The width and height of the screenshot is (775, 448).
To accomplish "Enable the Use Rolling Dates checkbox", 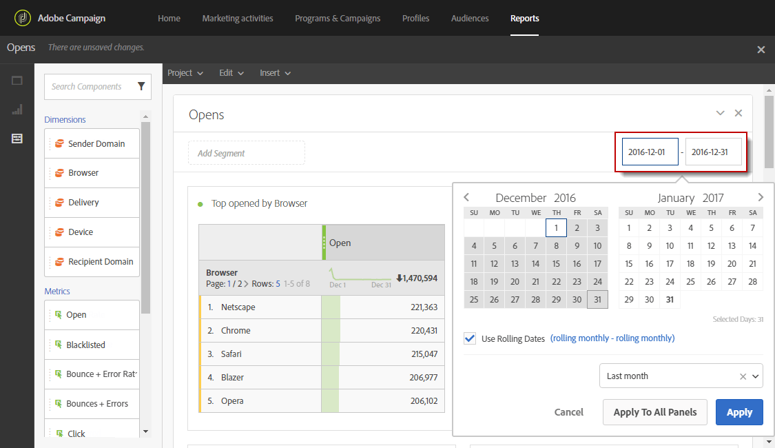I will coord(470,338).
